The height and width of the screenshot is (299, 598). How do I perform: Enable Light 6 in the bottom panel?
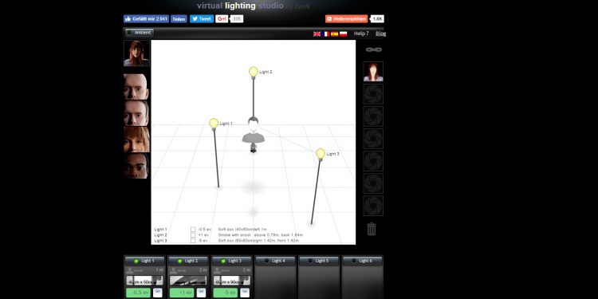pyautogui.click(x=362, y=261)
